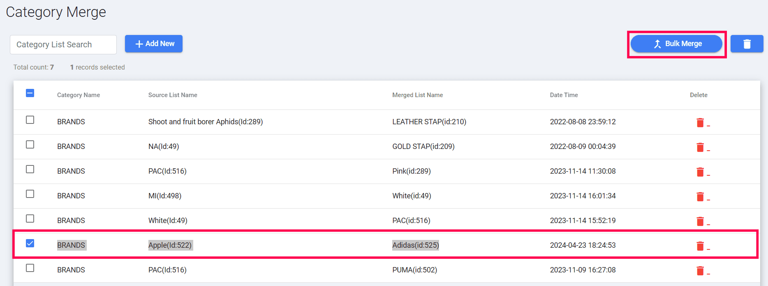Click the date 2023-11-14 16:01:34

583,196
